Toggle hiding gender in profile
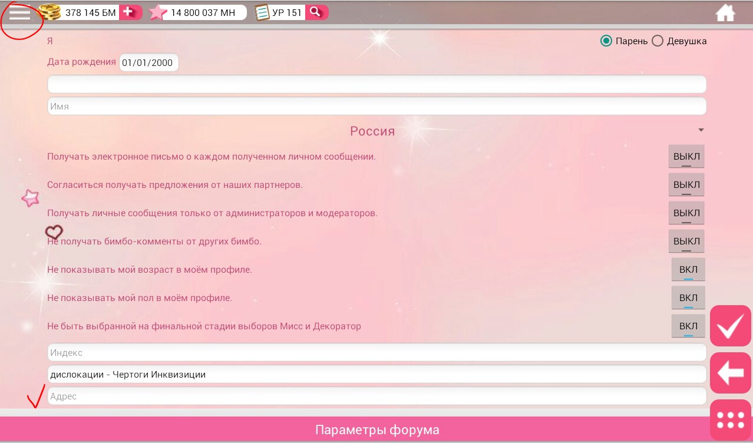753x443 pixels. point(688,298)
